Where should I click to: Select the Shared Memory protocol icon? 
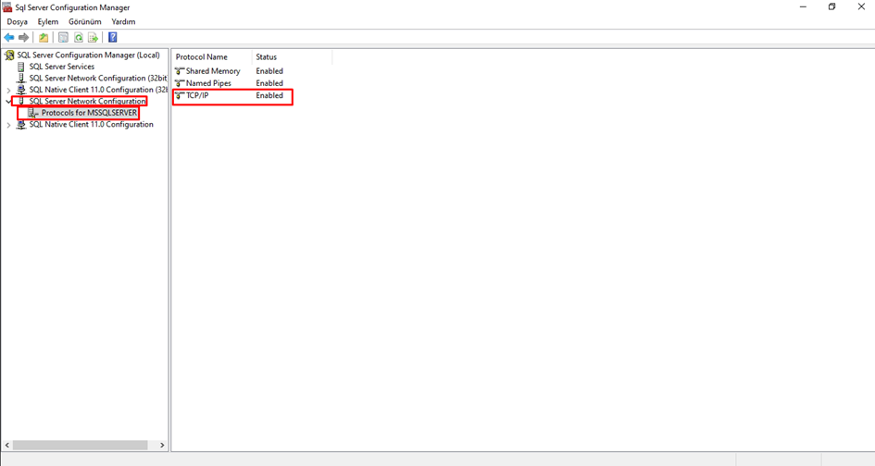click(x=180, y=71)
